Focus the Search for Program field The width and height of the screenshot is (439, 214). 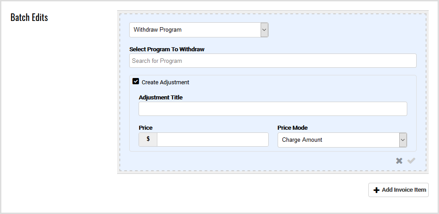pos(273,61)
